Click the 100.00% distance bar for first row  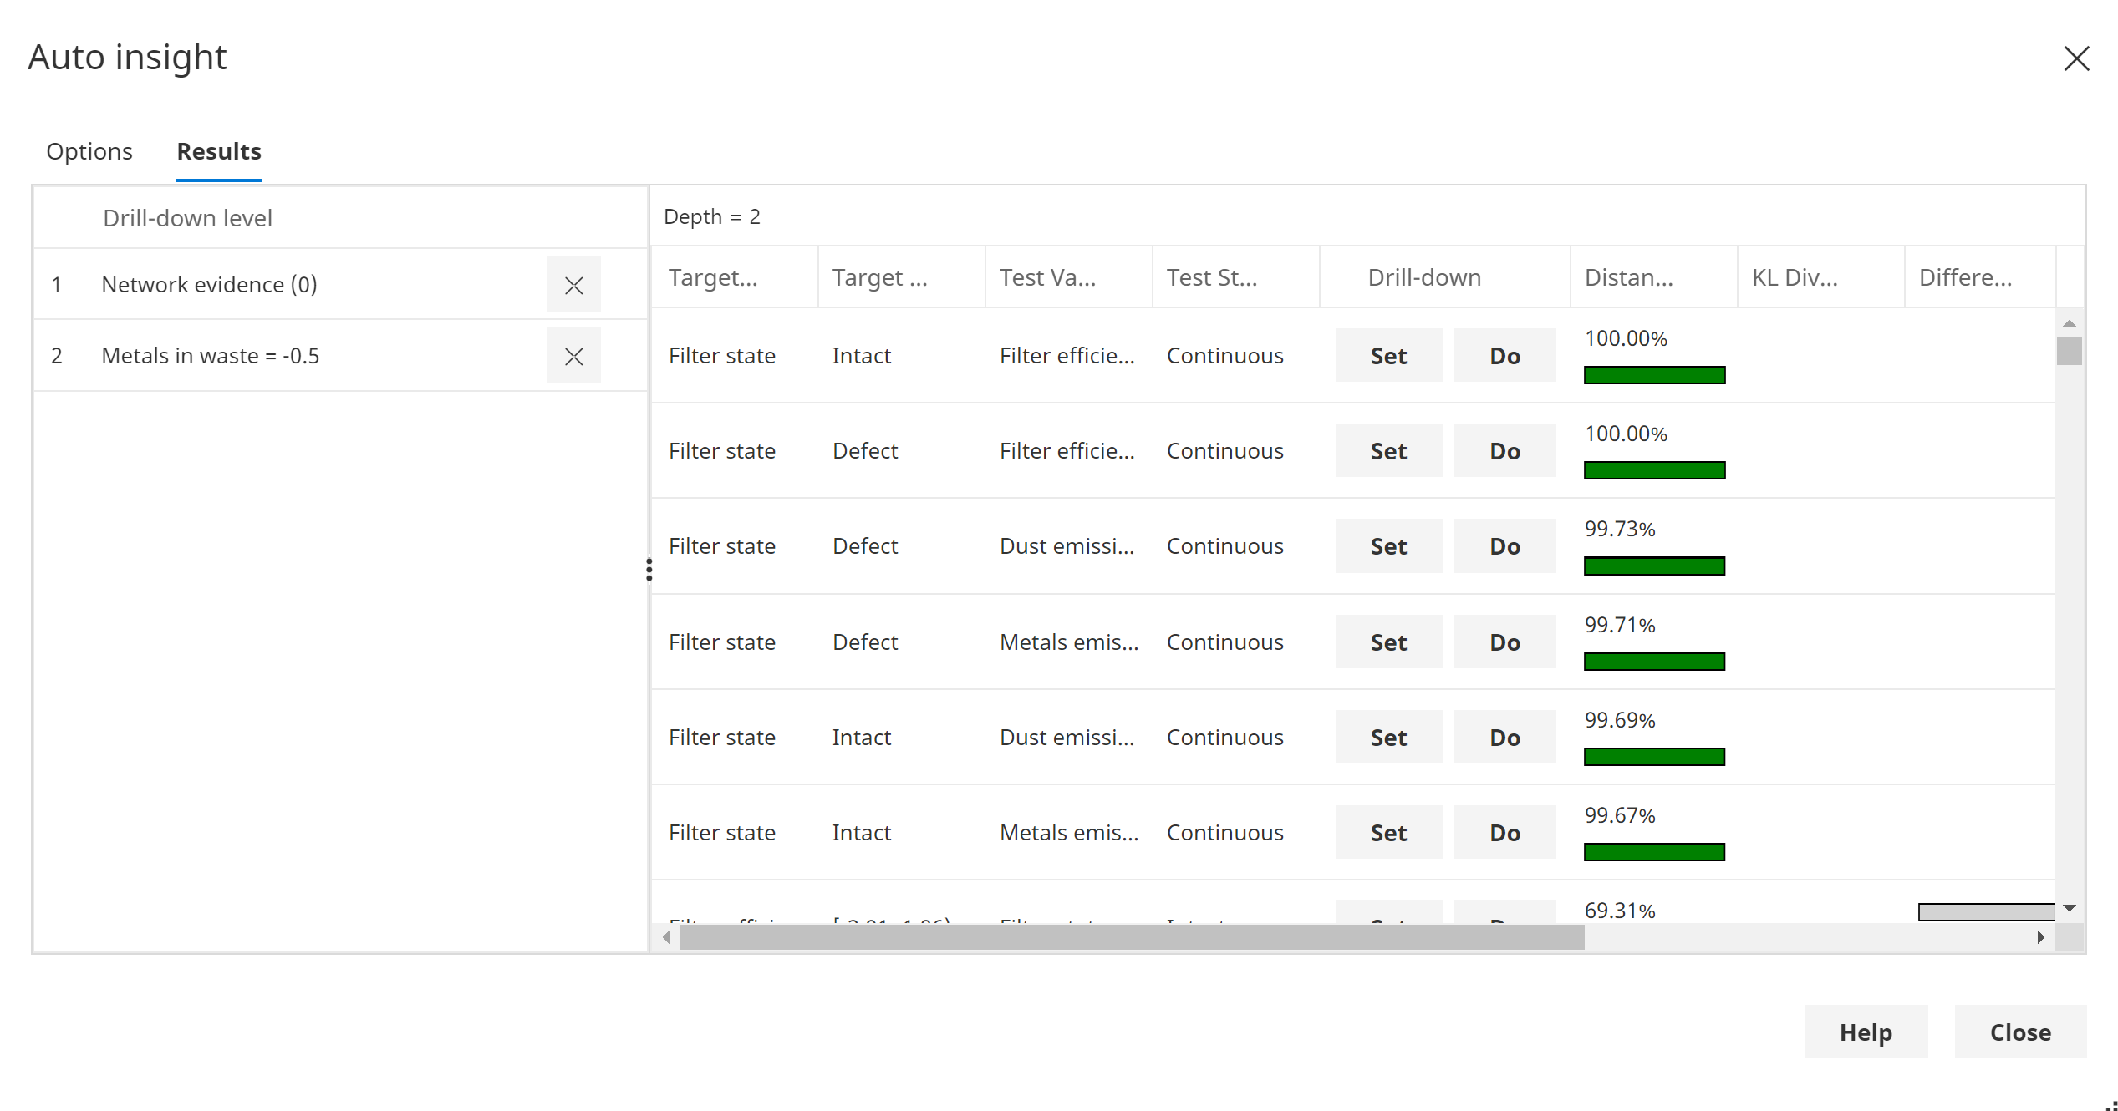pyautogui.click(x=1653, y=373)
